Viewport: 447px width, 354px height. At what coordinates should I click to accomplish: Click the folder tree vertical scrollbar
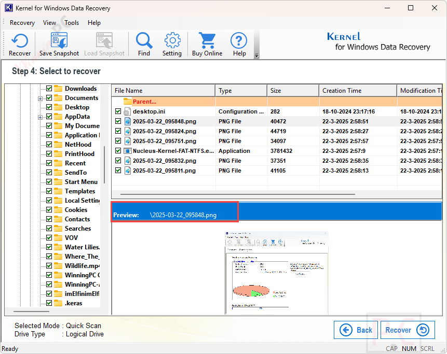point(104,165)
